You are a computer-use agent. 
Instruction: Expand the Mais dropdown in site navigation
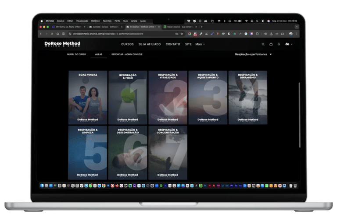(200, 44)
